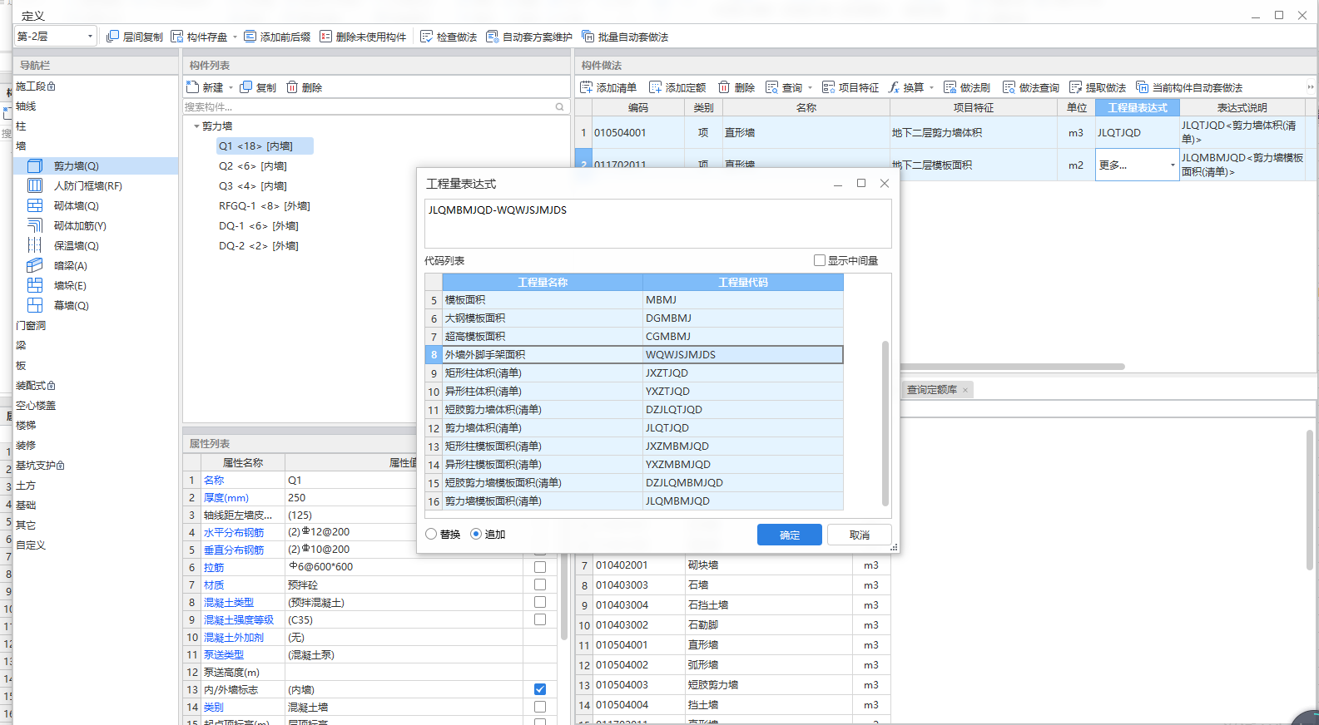Close the 查询定额库 tab

click(965, 390)
